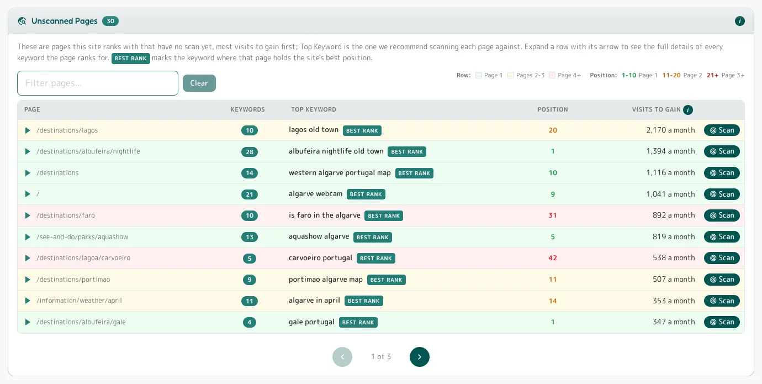Click the 30 count badge in header

point(110,21)
